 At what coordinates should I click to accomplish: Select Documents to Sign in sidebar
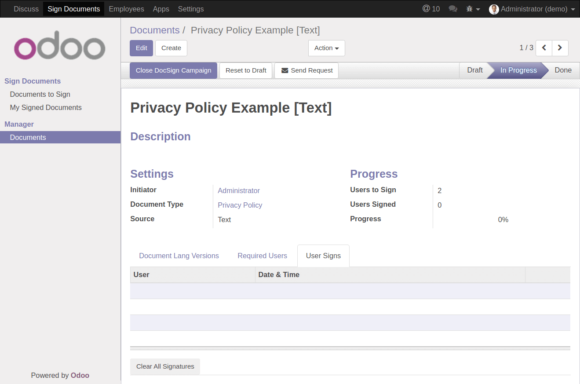coord(40,94)
